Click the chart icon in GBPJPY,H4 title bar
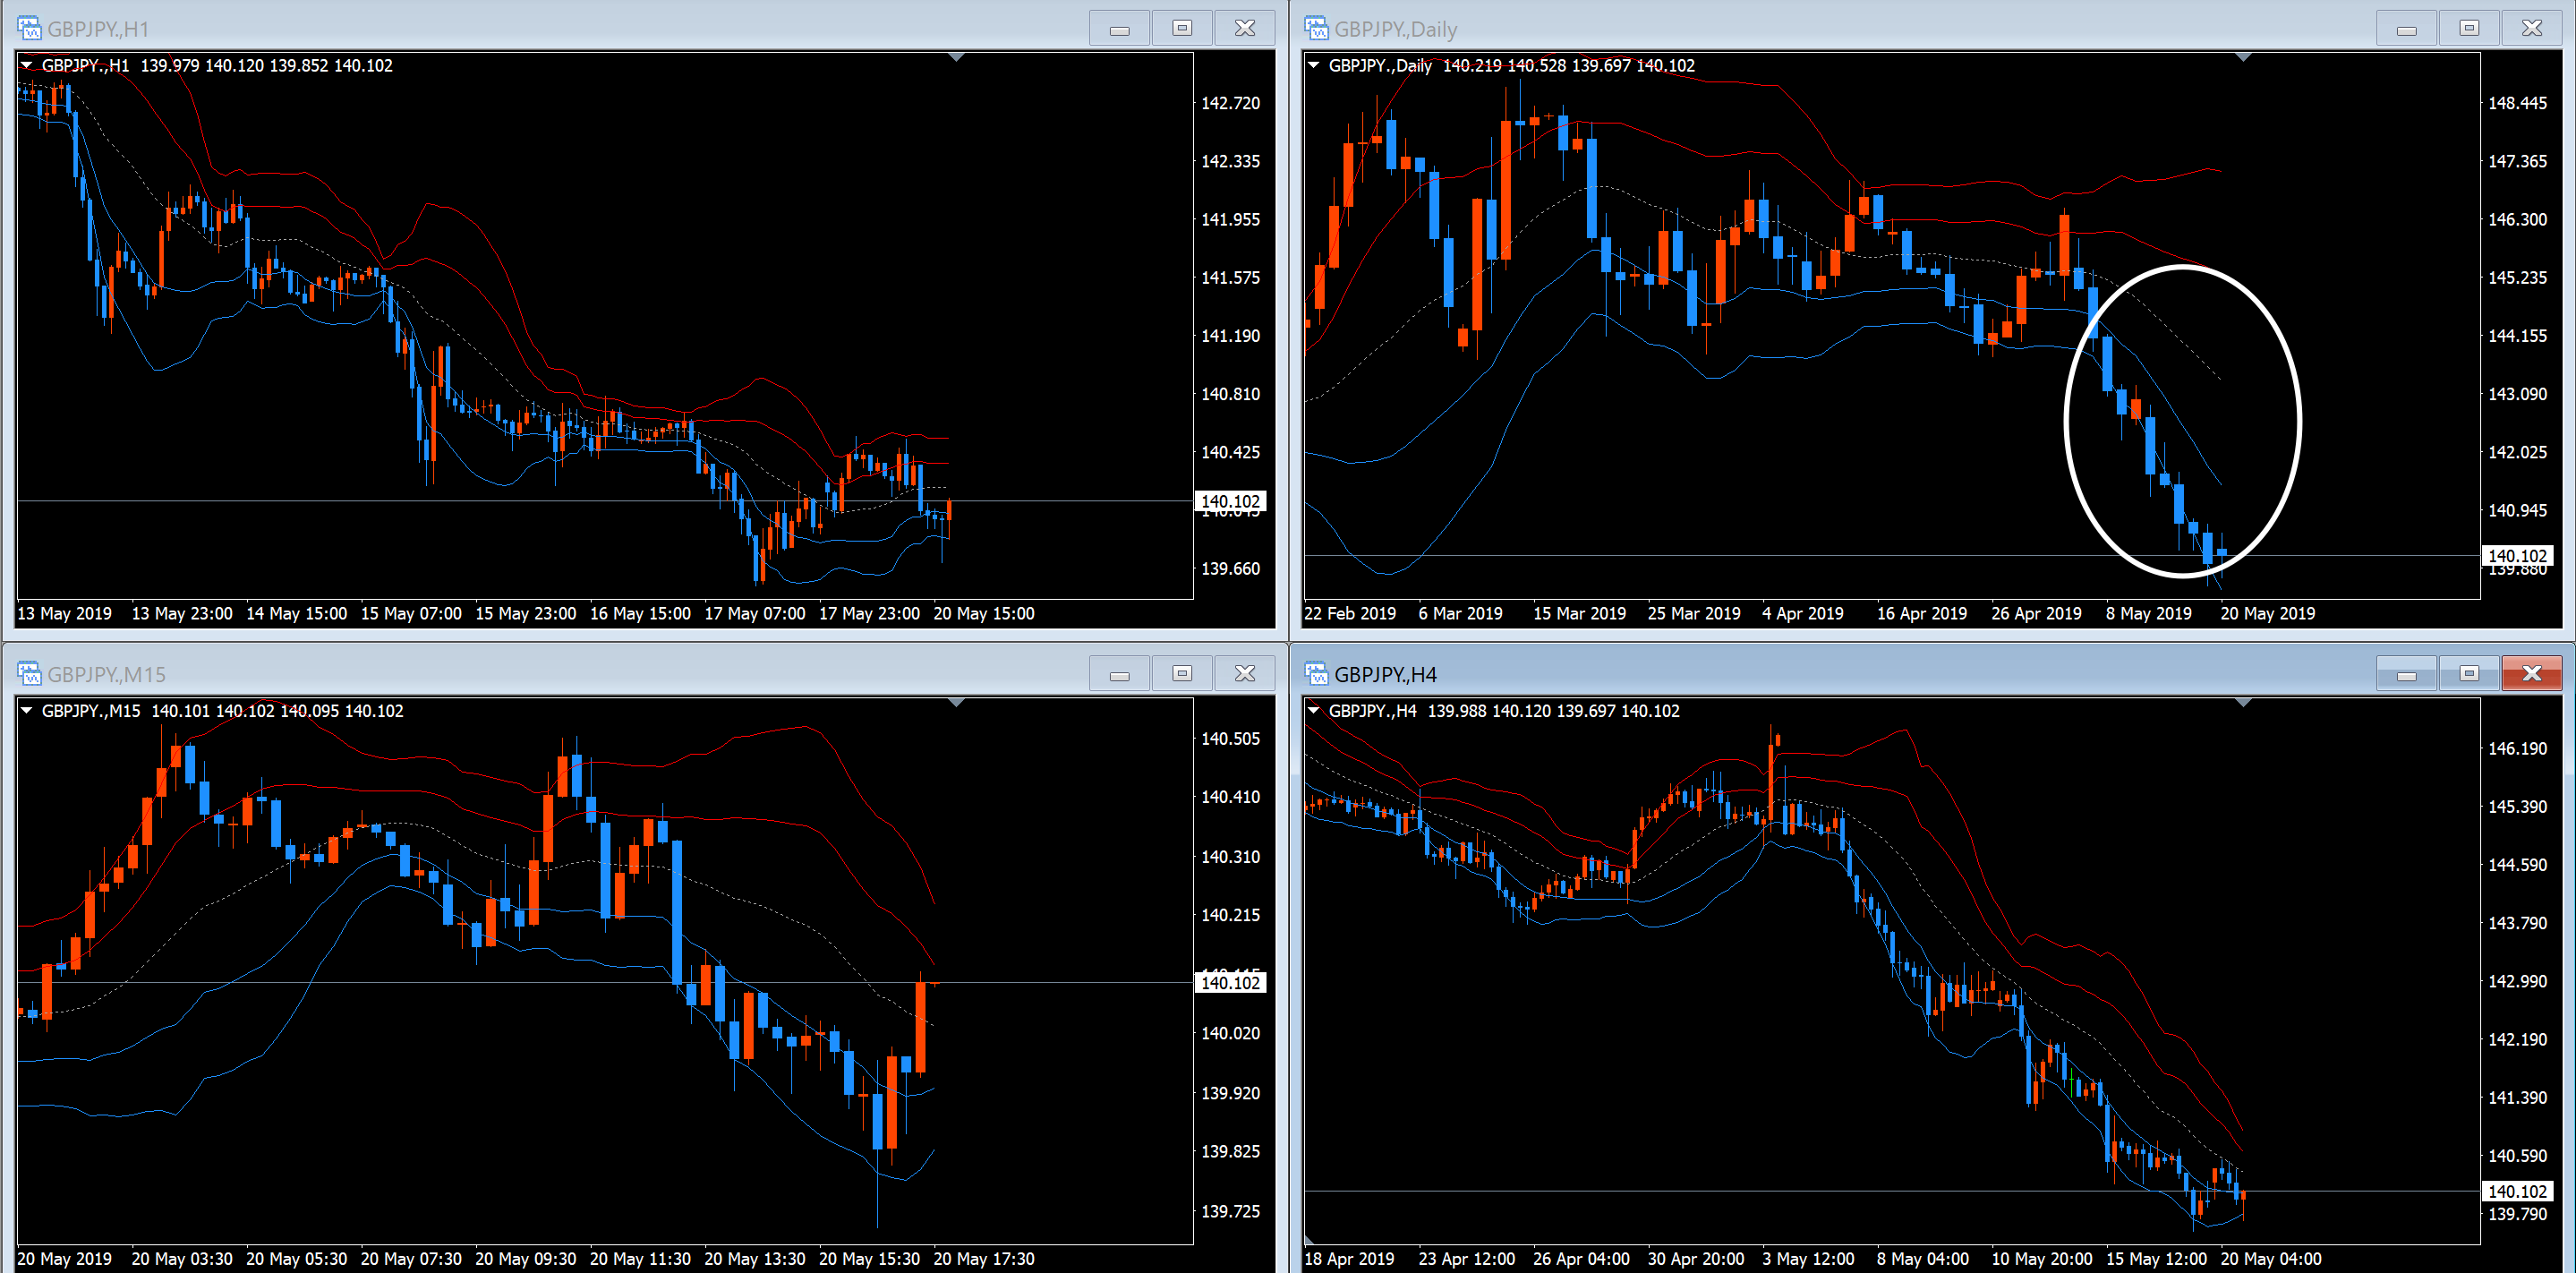 (x=1316, y=673)
